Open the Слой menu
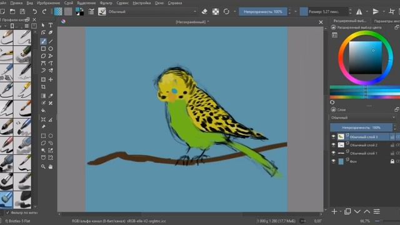The image size is (400, 225). 68,3
